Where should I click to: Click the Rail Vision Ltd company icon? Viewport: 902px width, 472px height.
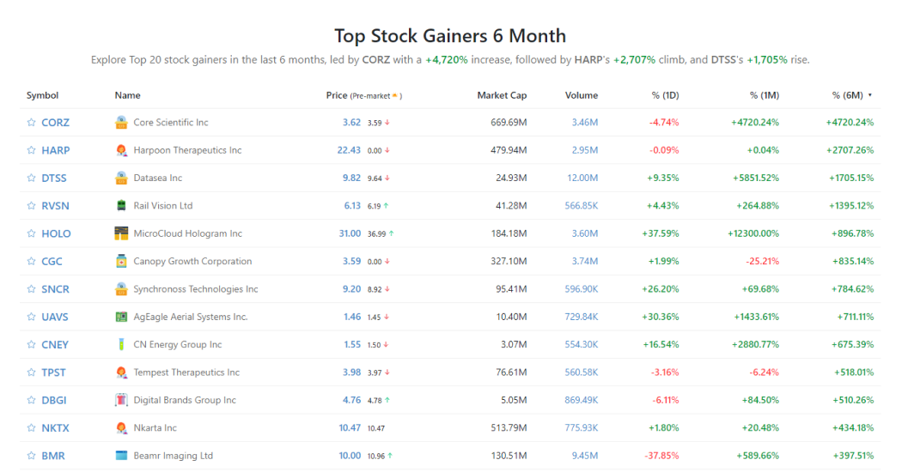[121, 205]
